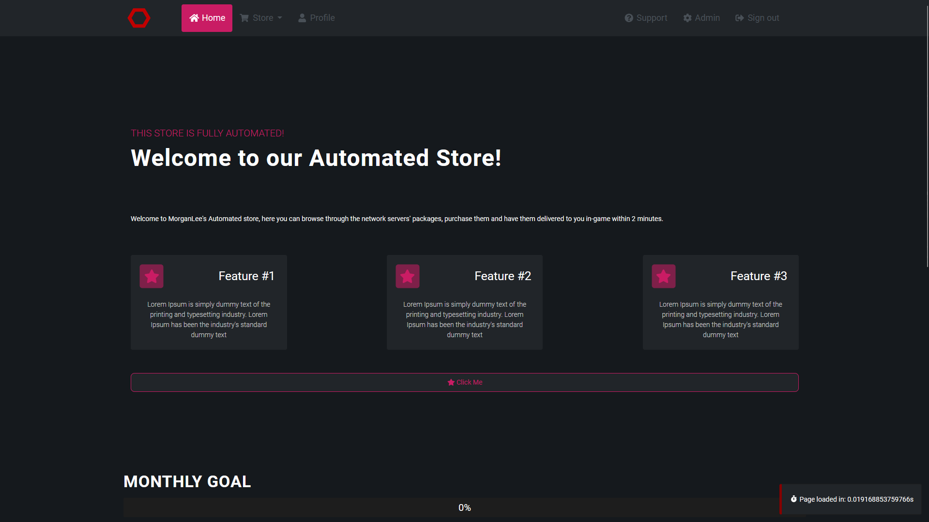Open the Admin panel link
The image size is (929, 522).
[x=701, y=18]
